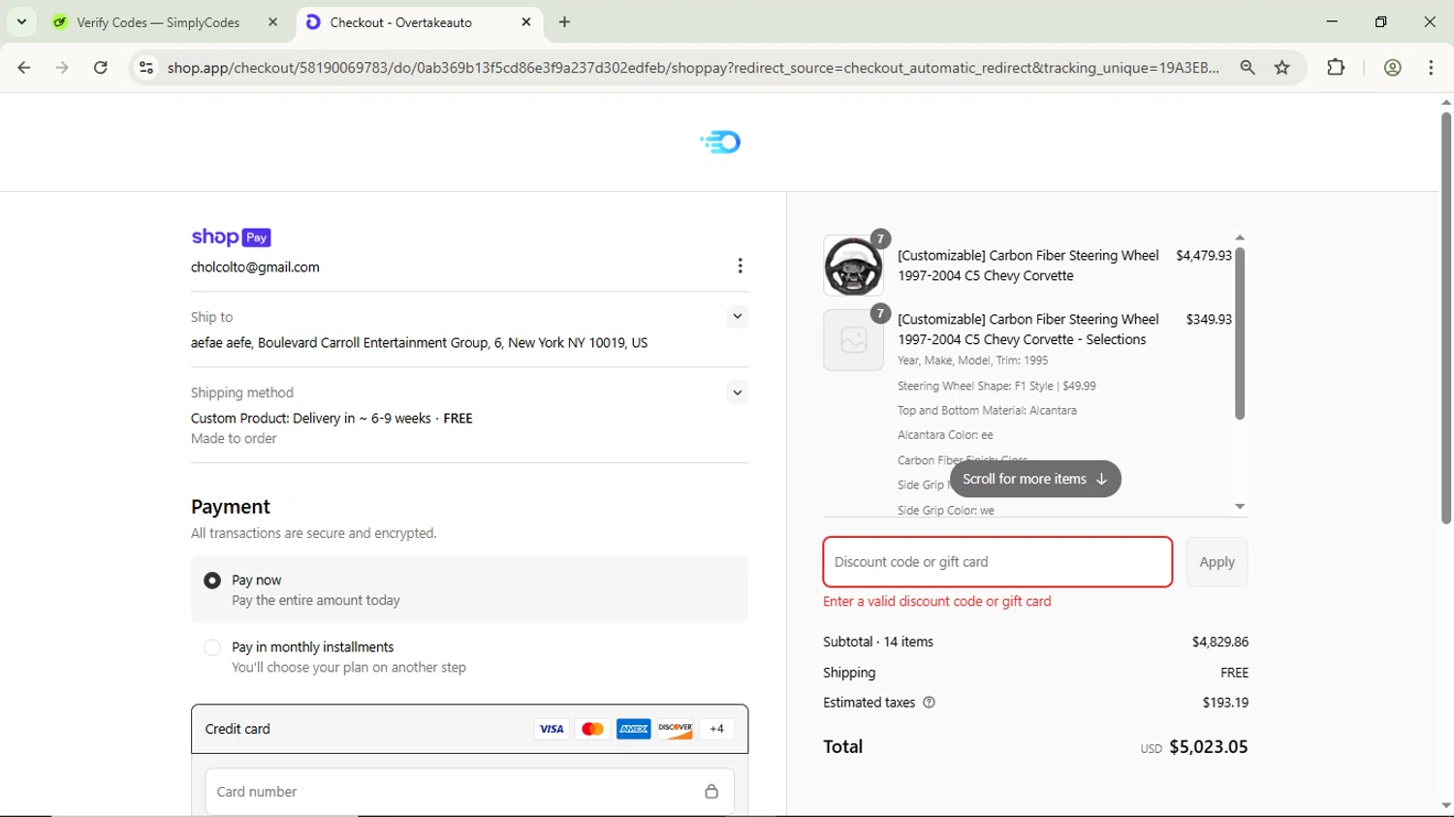
Task: Close the Verify Codes — SimplyCodes tab
Action: click(x=273, y=22)
